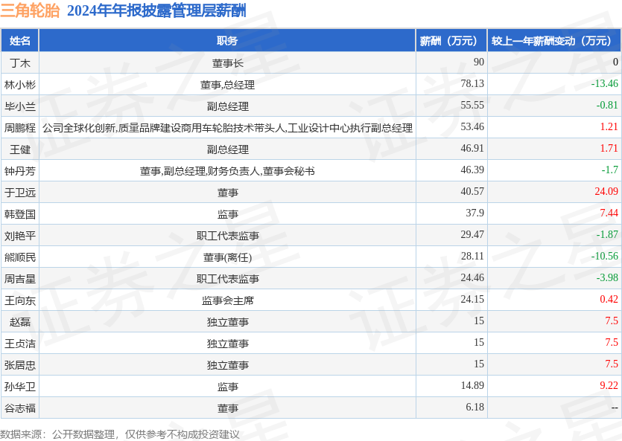The height and width of the screenshot is (441, 622).
Task: Click the name 王向东
Action: point(20,300)
